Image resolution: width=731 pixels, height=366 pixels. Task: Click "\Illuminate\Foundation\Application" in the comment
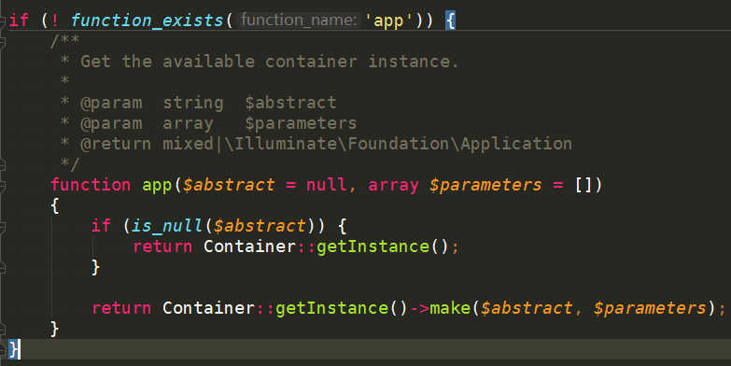point(399,144)
